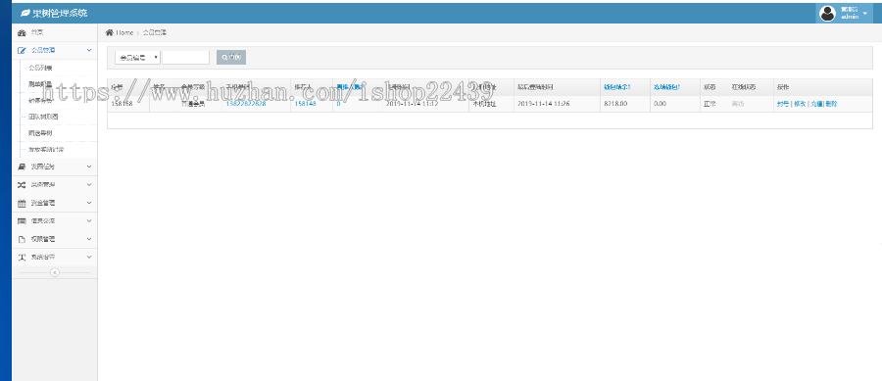
Task: Click the gift box icon in sidebar
Action: (x=22, y=203)
